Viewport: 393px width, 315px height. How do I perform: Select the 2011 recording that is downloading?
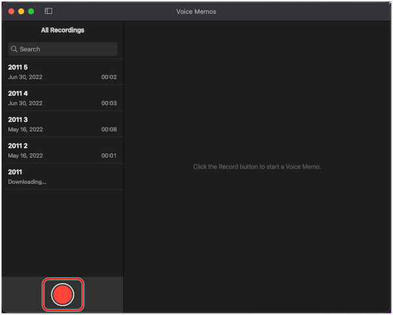pos(63,177)
